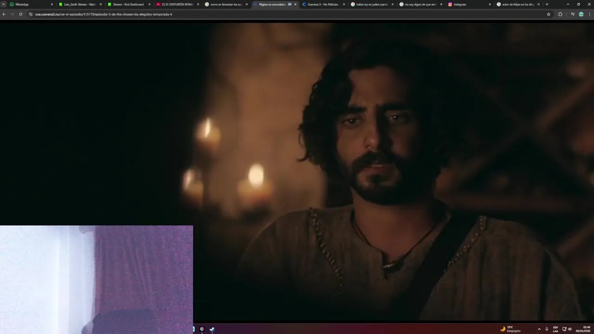Viewport: 594px width, 334px height.
Task: Go forward to the next page
Action: (x=12, y=14)
